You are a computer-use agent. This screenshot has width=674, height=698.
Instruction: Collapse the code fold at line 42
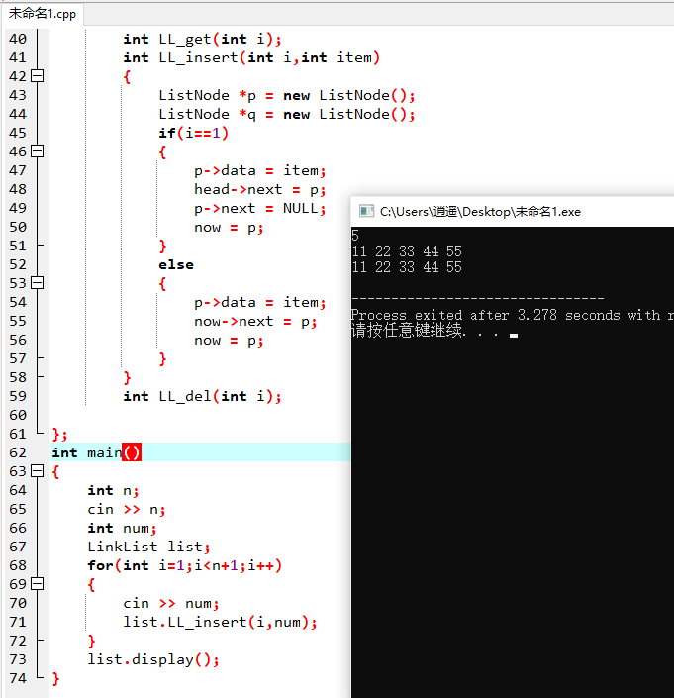click(38, 76)
